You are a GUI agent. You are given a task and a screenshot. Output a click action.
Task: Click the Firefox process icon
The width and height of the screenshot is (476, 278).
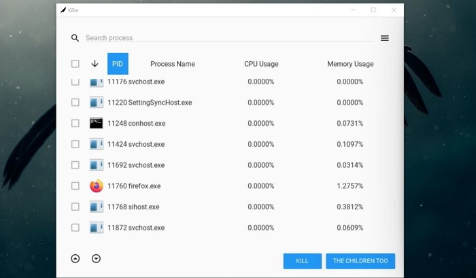(97, 186)
